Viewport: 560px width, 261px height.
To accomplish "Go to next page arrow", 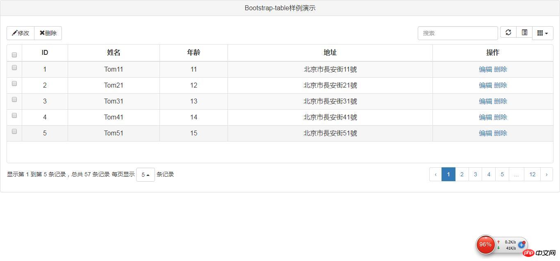I will tap(546, 174).
